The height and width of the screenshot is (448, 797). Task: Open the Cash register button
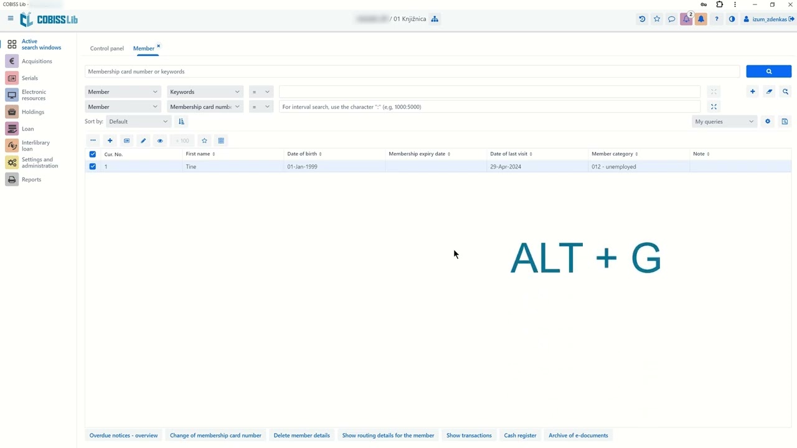click(520, 436)
